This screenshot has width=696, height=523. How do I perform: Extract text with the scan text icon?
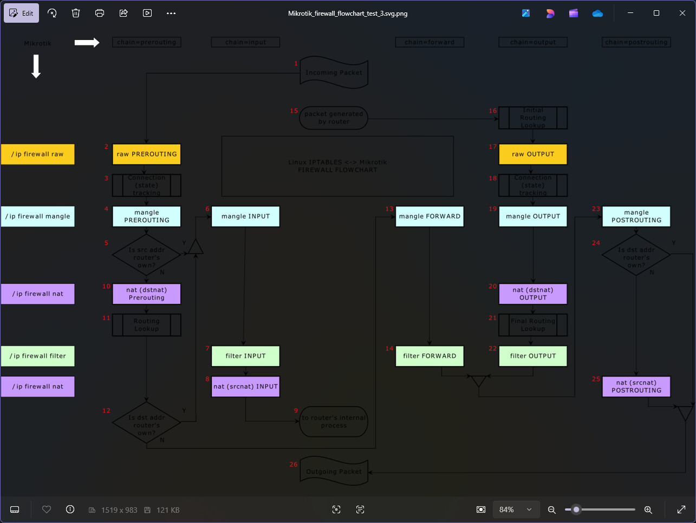[360, 509]
